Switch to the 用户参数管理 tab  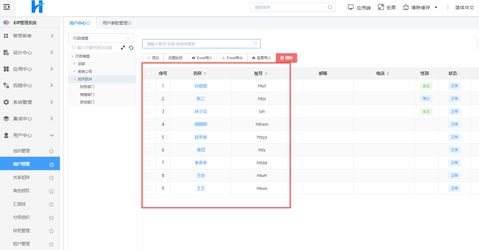pyautogui.click(x=117, y=23)
